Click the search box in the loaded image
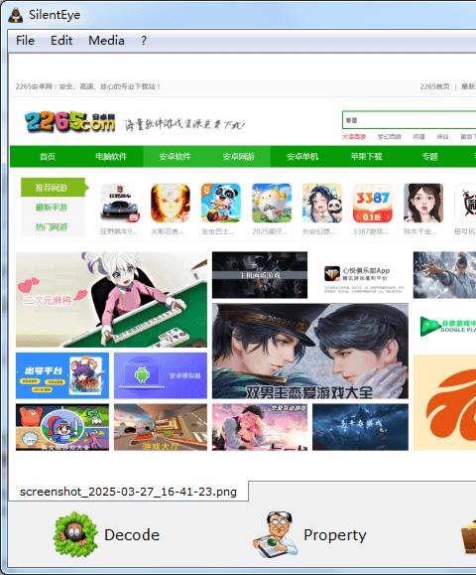The width and height of the screenshot is (476, 575). pyautogui.click(x=409, y=120)
